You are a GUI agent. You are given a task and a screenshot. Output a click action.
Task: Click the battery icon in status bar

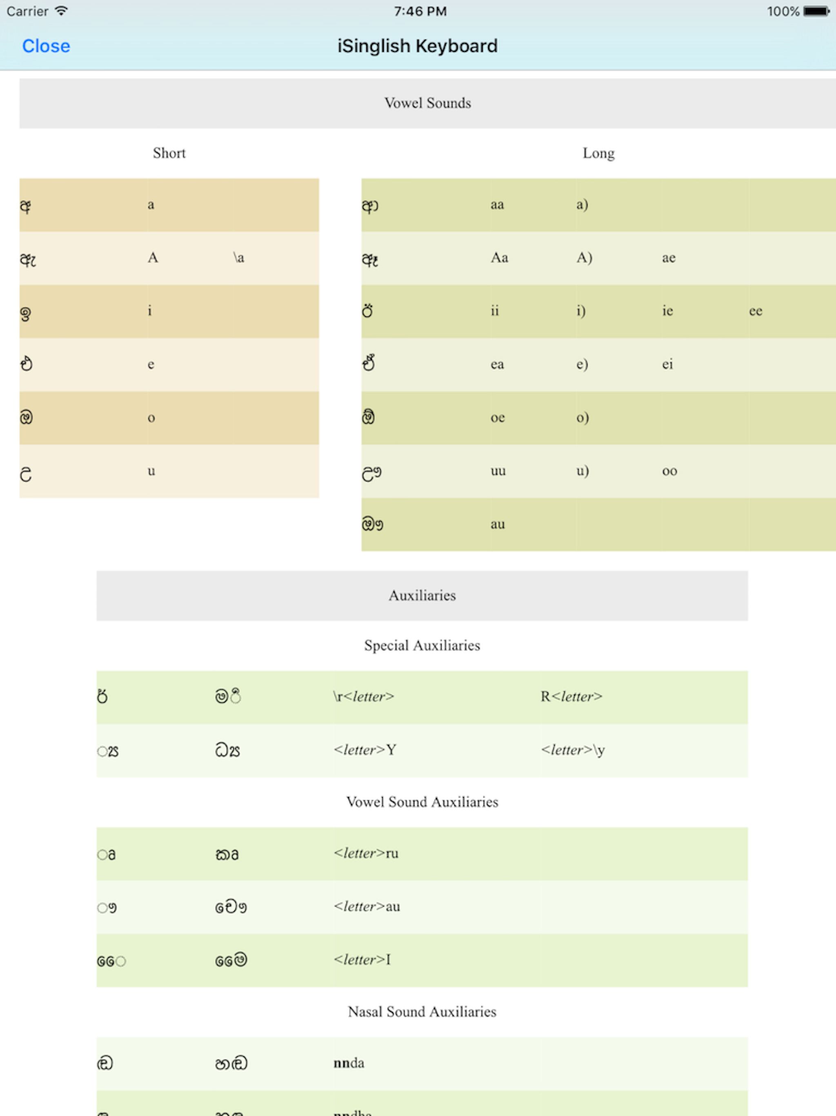pyautogui.click(x=816, y=11)
